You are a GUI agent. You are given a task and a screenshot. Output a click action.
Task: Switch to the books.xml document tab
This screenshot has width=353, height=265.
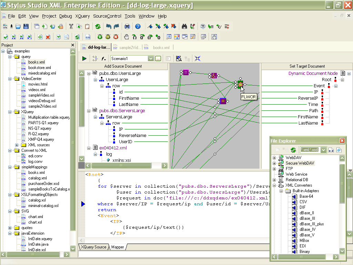coord(161,48)
